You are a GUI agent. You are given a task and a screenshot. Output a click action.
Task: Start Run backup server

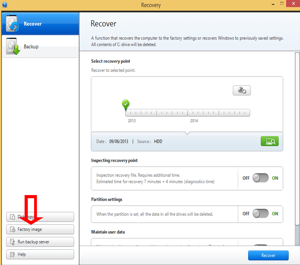click(x=40, y=242)
